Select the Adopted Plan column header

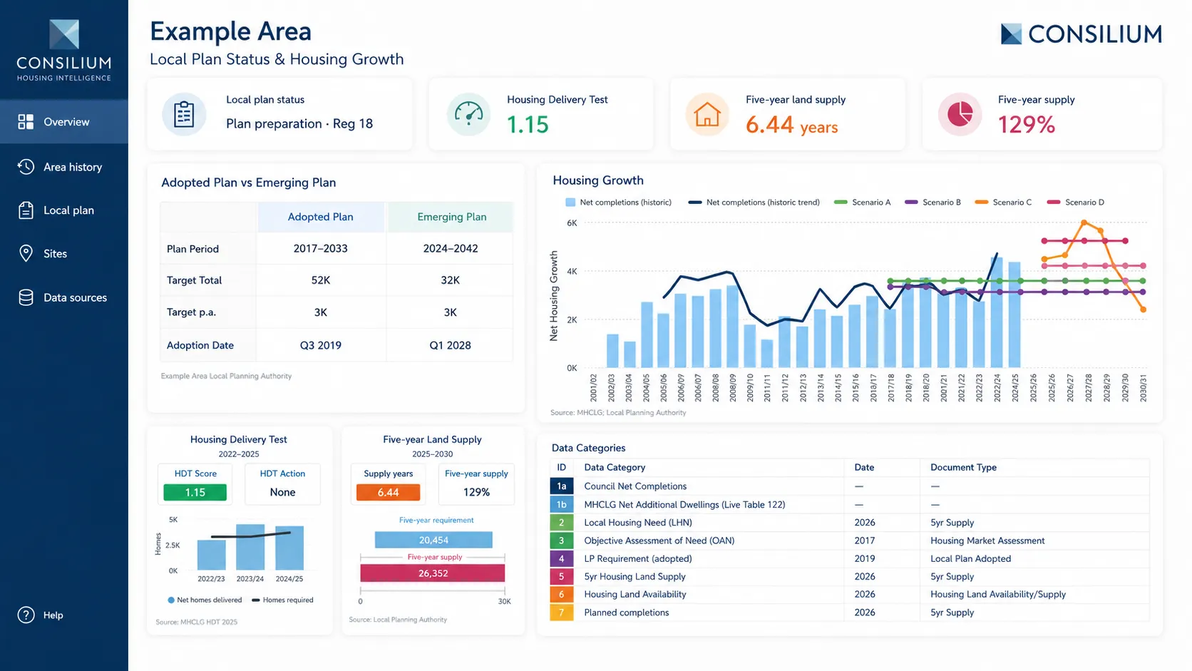pyautogui.click(x=321, y=217)
